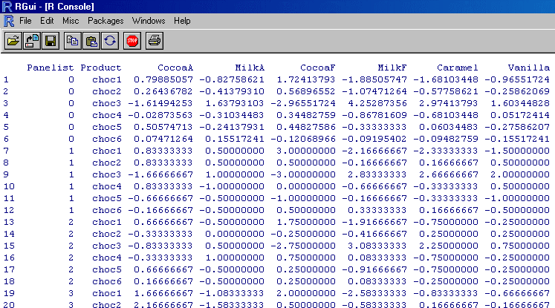555x308 pixels.
Task: Click value 1.75000000 in row 13
Action: (306, 222)
